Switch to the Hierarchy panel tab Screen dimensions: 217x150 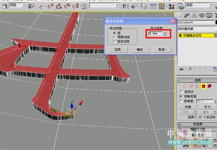click(x=194, y=15)
